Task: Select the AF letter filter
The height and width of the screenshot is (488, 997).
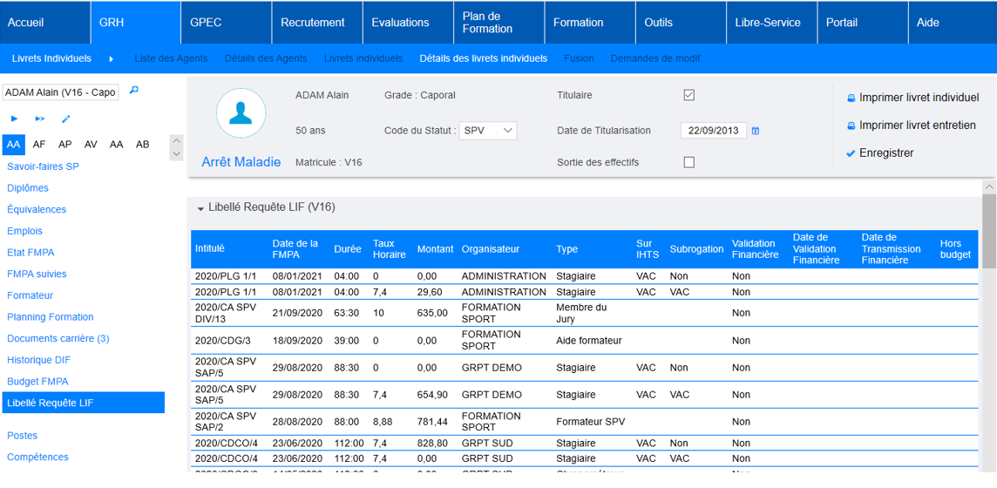Action: [39, 145]
